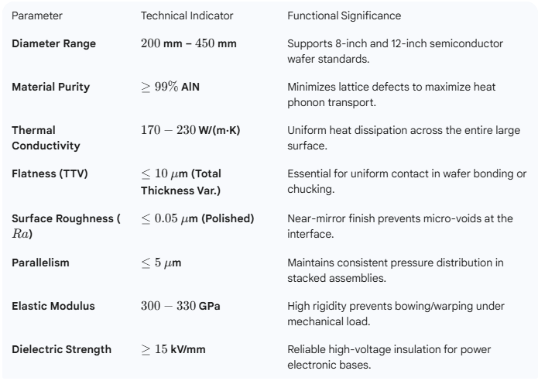Select the Flatness (TTV) row label
This screenshot has height=381, width=538.
click(x=48, y=174)
